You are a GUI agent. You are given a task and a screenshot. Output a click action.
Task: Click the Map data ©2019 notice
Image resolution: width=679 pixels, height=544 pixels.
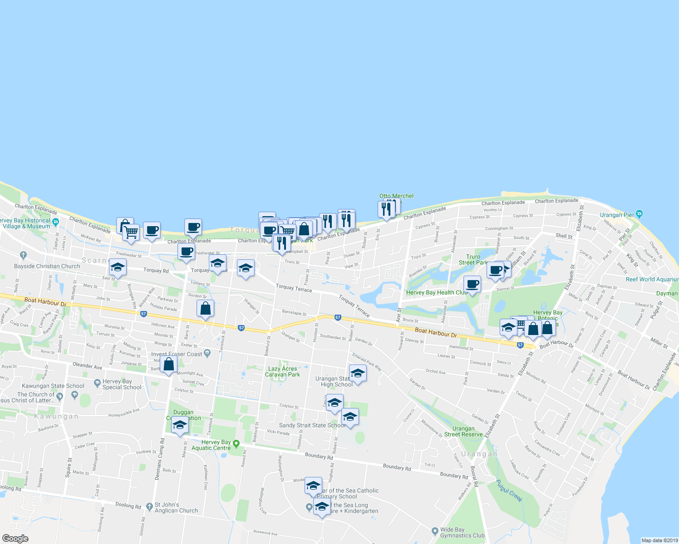[659, 540]
